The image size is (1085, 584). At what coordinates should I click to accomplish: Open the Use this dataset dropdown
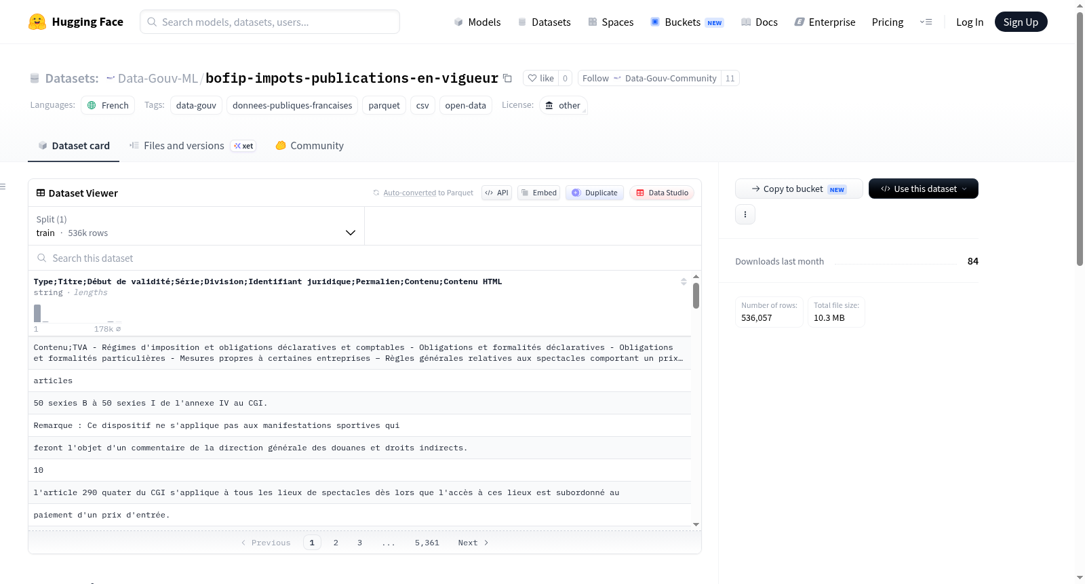[x=924, y=189]
